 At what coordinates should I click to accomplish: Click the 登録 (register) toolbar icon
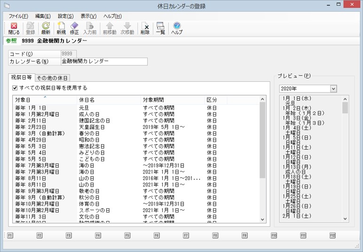click(x=30, y=29)
